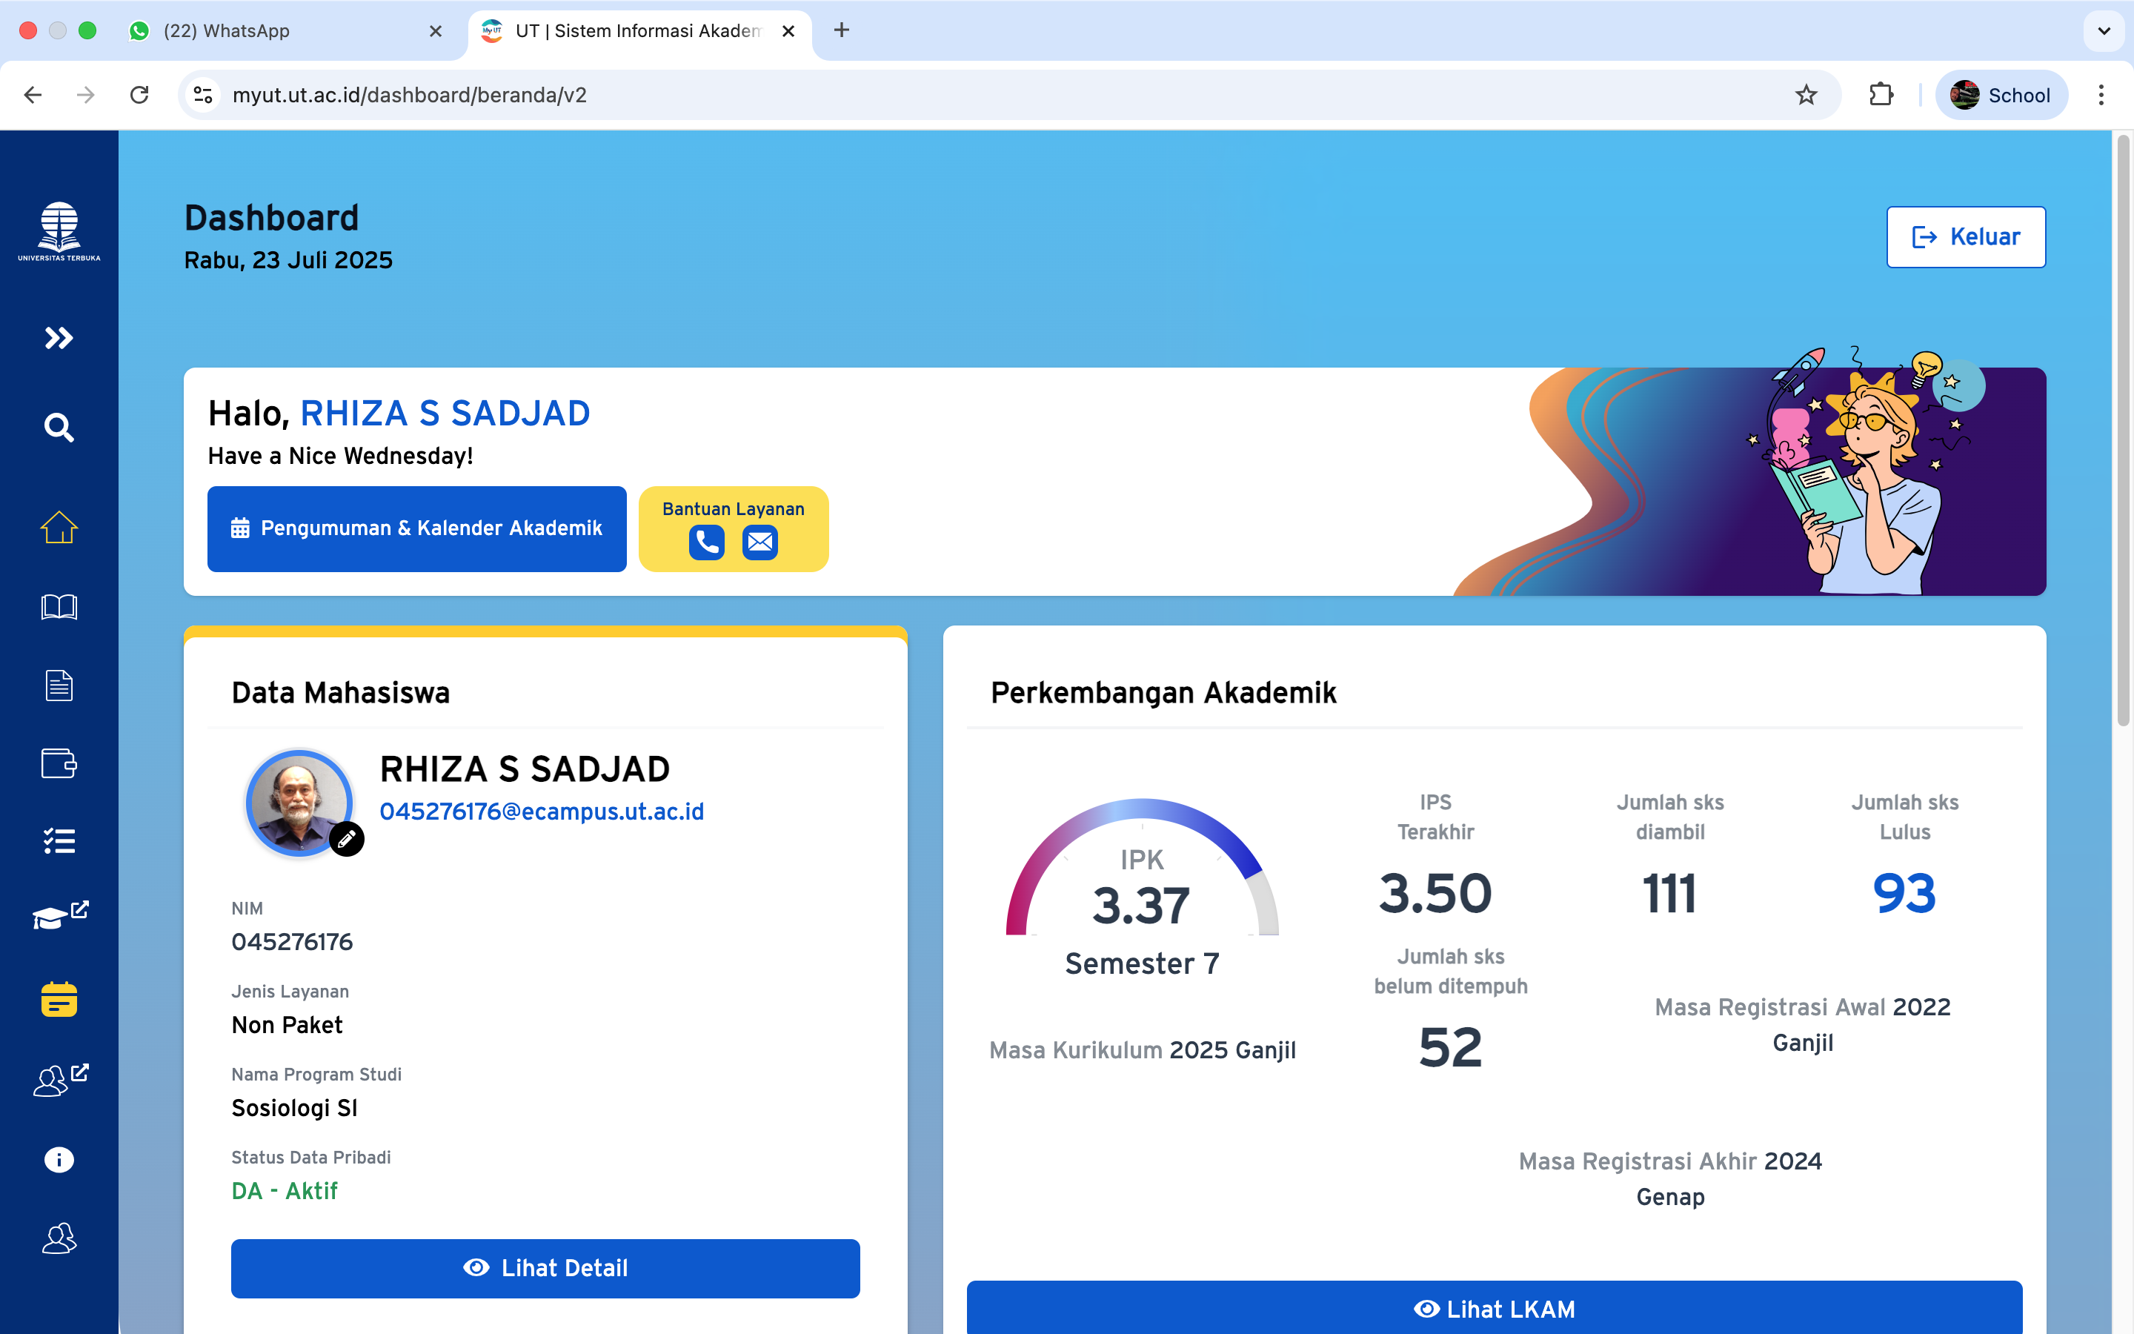
Task: Click the Sosiologi SI program text
Action: pyautogui.click(x=294, y=1108)
